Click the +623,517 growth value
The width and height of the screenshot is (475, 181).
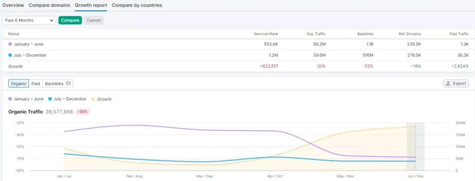tap(269, 66)
